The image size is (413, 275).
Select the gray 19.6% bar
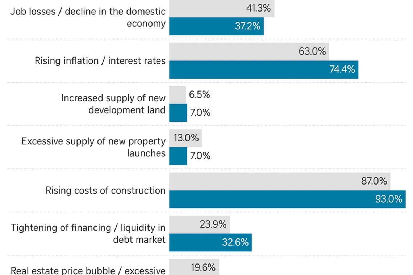[194, 268]
